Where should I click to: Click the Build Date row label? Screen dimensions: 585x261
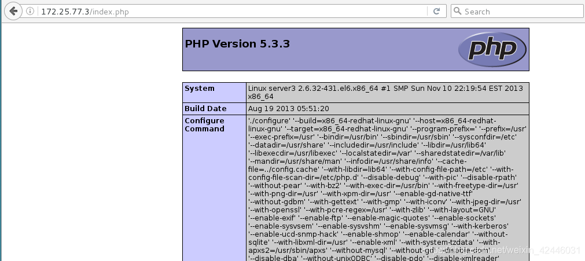click(205, 109)
